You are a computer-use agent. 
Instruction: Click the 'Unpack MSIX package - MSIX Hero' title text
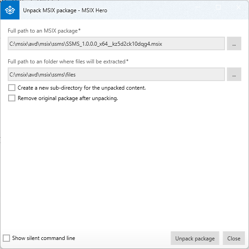click(x=65, y=10)
